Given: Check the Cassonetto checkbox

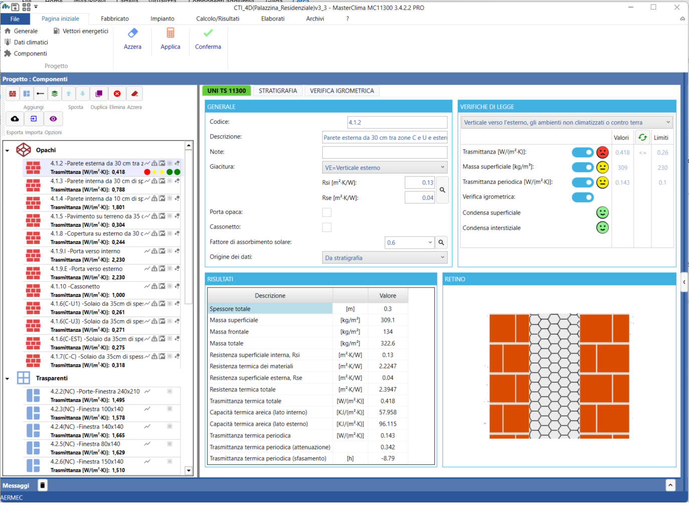Looking at the screenshot, I should click(x=327, y=227).
